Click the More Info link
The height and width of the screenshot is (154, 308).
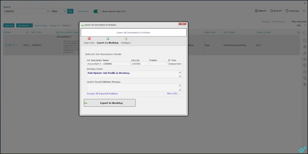click(173, 94)
